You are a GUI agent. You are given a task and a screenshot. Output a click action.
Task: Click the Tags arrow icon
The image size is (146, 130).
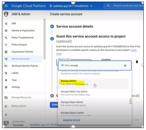[x=6, y=80]
